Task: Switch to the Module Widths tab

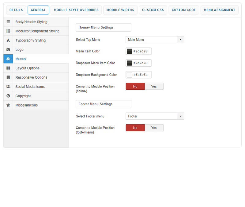Action: click(120, 10)
